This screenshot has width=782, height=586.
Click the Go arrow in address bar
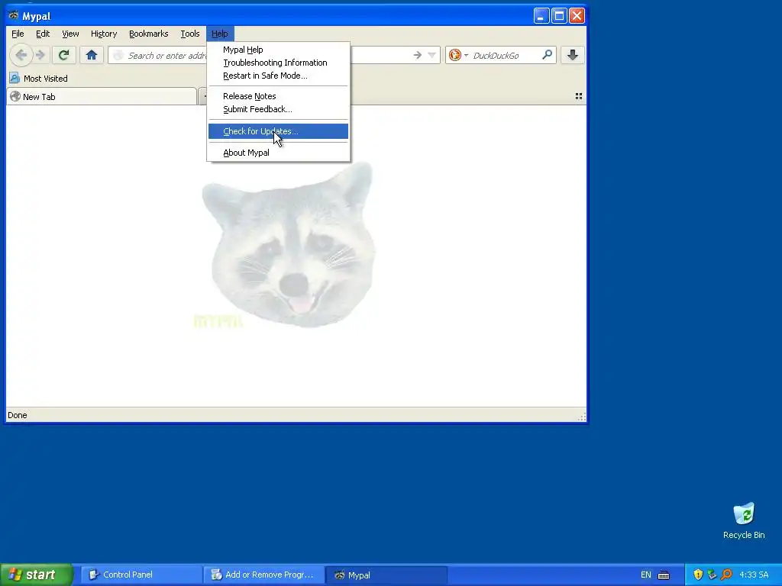(418, 55)
